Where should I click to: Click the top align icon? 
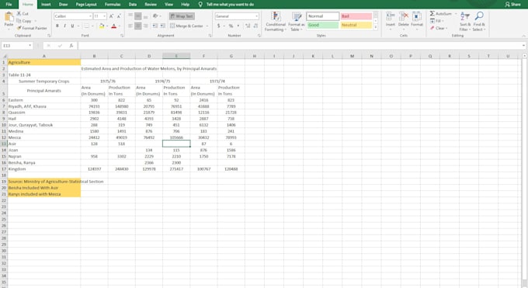coord(130,16)
